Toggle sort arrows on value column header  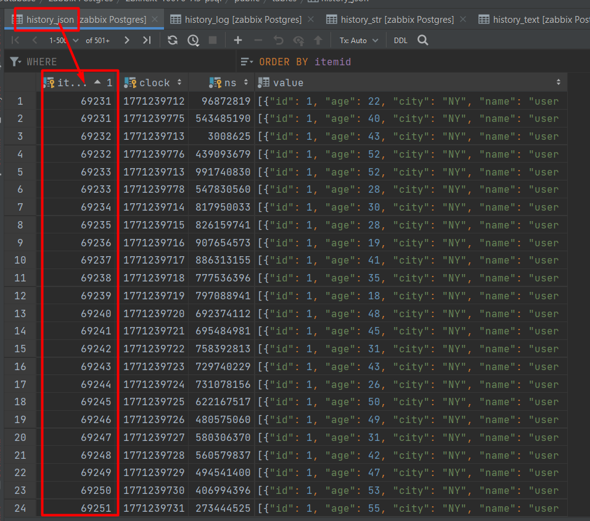pos(559,83)
